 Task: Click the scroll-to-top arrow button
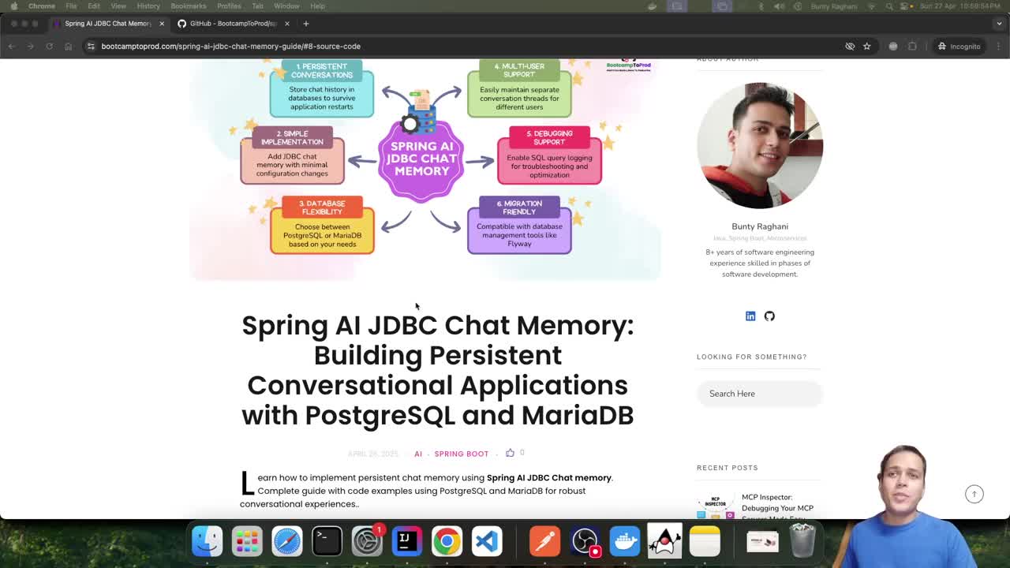pyautogui.click(x=974, y=494)
